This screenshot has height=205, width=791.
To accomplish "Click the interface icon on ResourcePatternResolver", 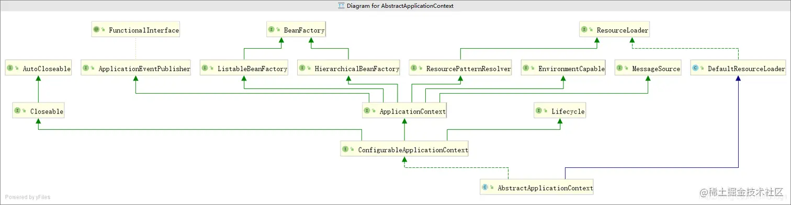I will point(414,69).
